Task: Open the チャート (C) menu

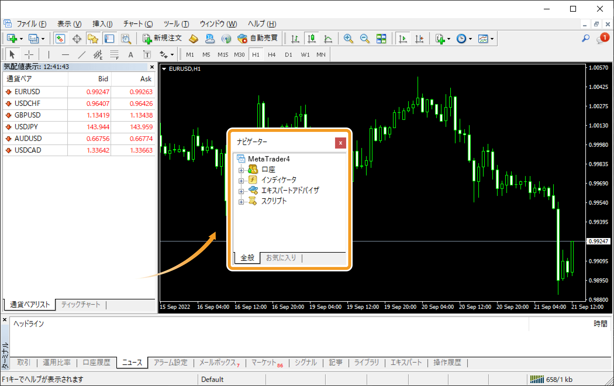Action: [x=138, y=24]
